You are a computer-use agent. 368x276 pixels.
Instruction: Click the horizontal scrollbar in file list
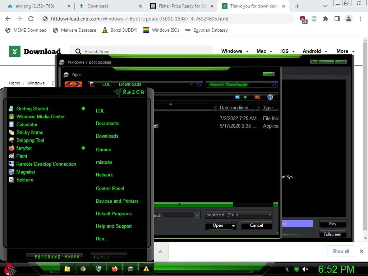pos(194,204)
